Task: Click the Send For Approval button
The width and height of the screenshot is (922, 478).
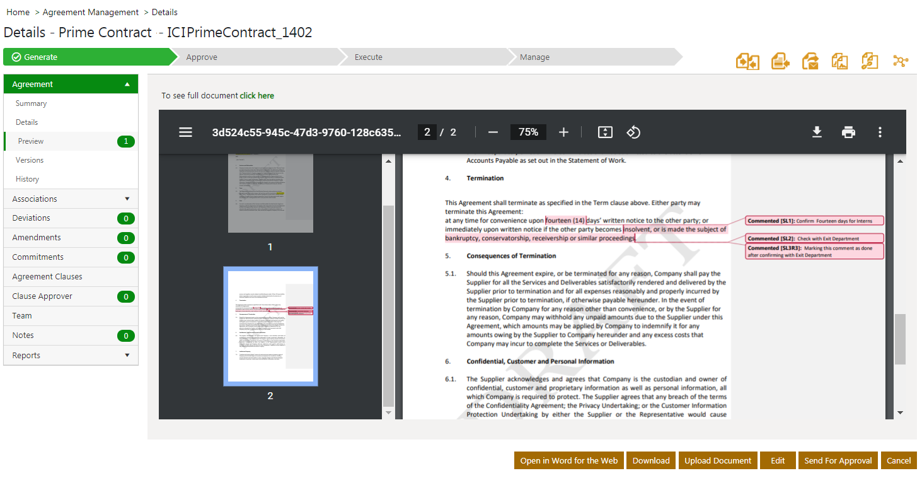Action: pyautogui.click(x=838, y=460)
